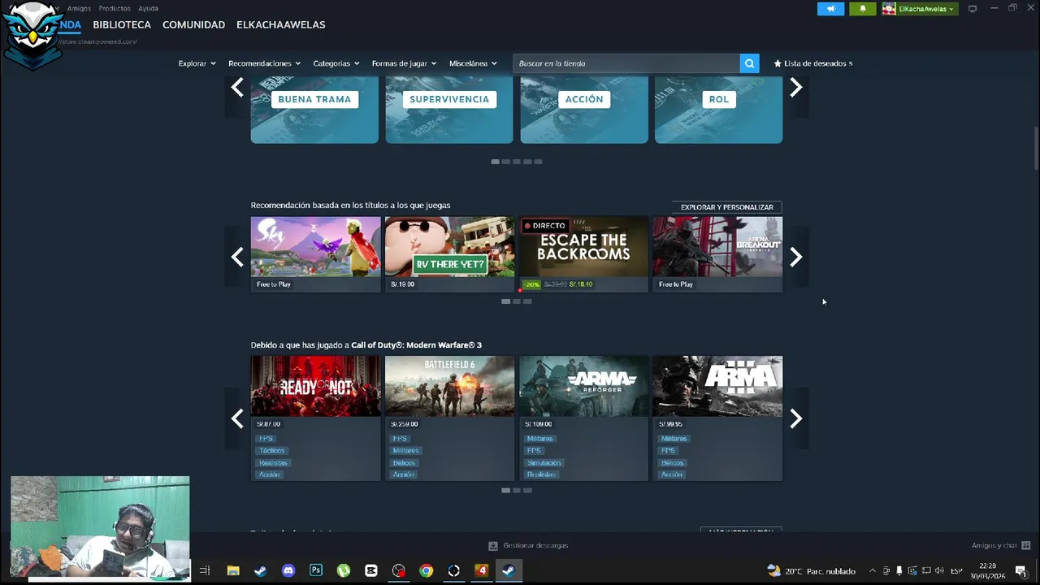Show hidden system tray icons chevron
1040x585 pixels.
[873, 570]
